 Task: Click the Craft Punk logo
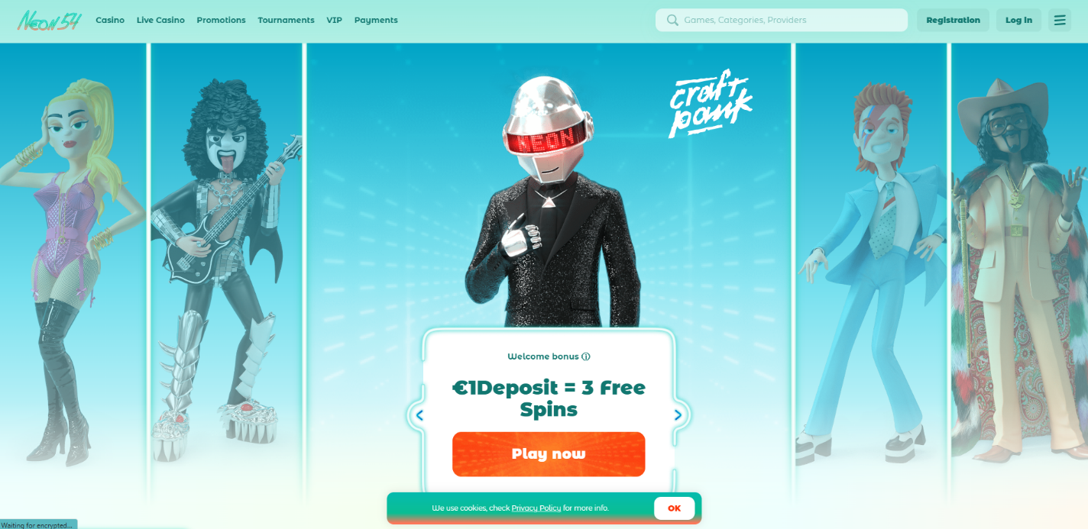pyautogui.click(x=711, y=104)
